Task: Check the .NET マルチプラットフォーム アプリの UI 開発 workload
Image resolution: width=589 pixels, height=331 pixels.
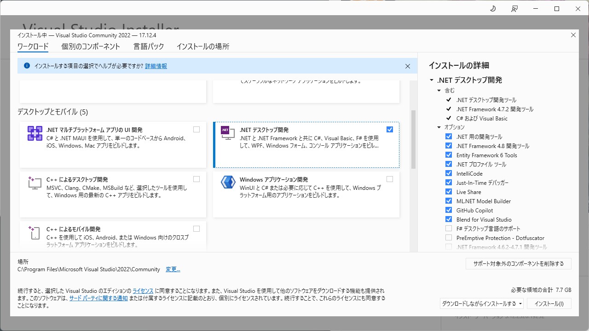Action: 196,130
